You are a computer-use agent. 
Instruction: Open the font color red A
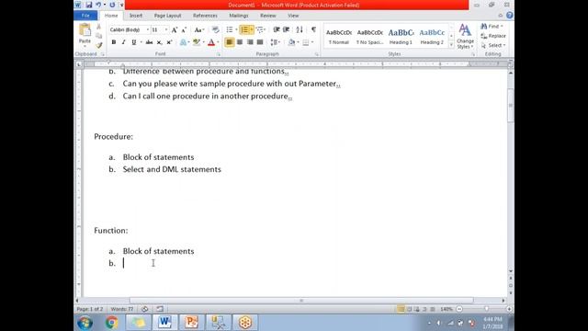(x=211, y=42)
